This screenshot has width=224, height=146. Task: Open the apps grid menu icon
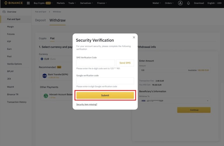coord(28,3)
